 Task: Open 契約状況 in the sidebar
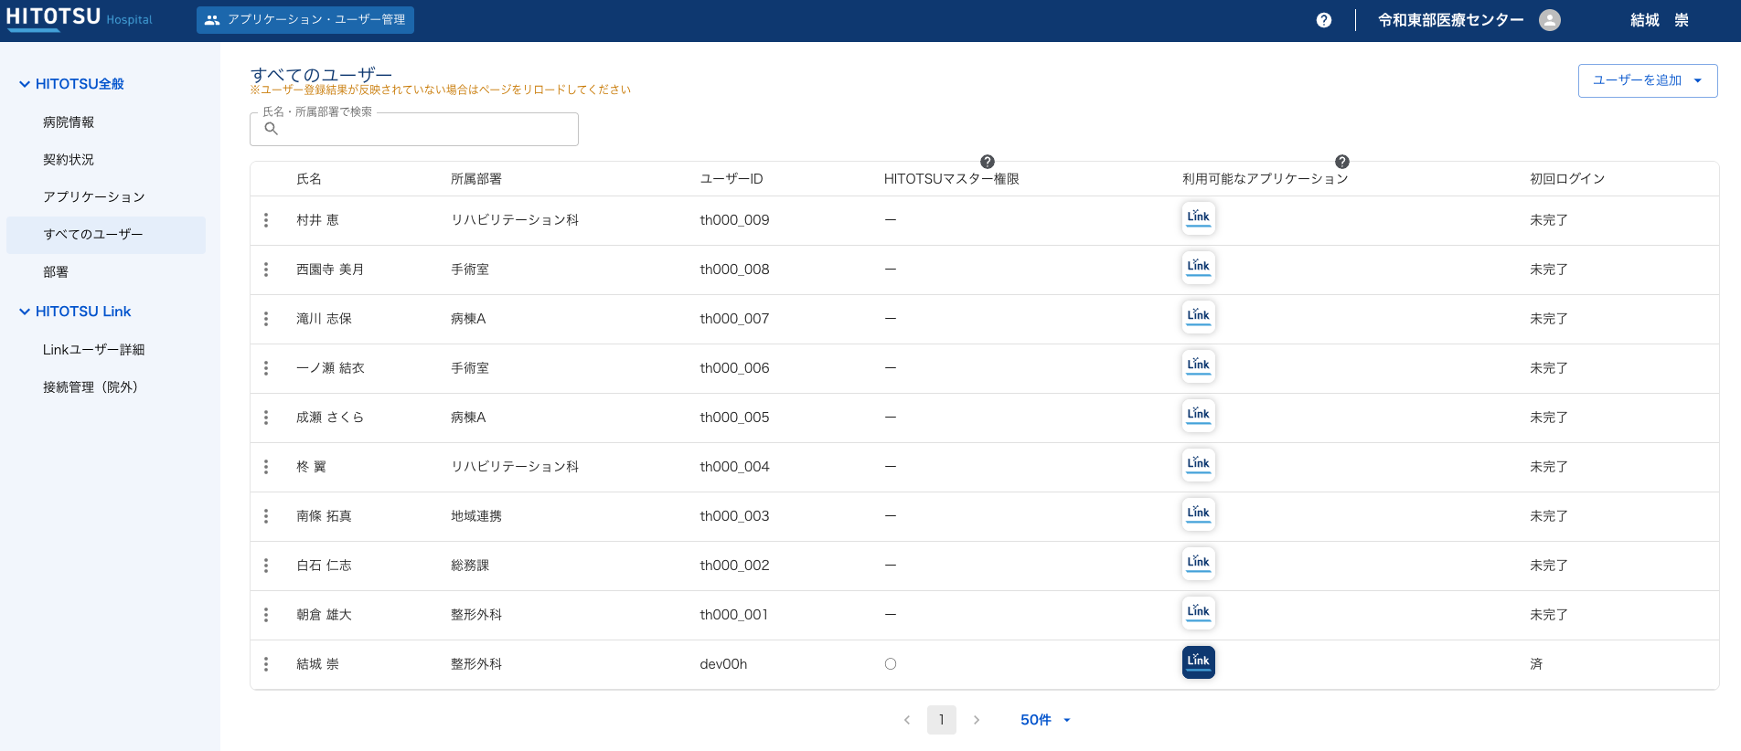(x=69, y=160)
